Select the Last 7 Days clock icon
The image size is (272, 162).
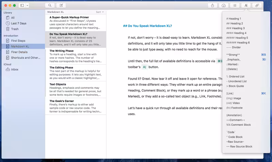[7, 23]
